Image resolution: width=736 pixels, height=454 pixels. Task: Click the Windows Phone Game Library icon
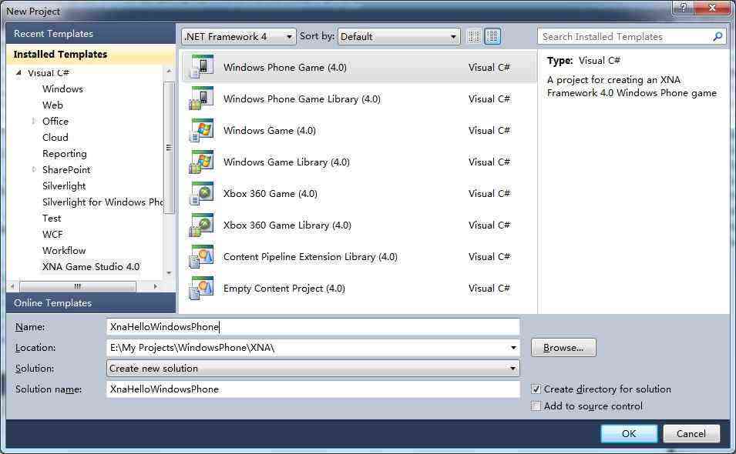pos(201,98)
